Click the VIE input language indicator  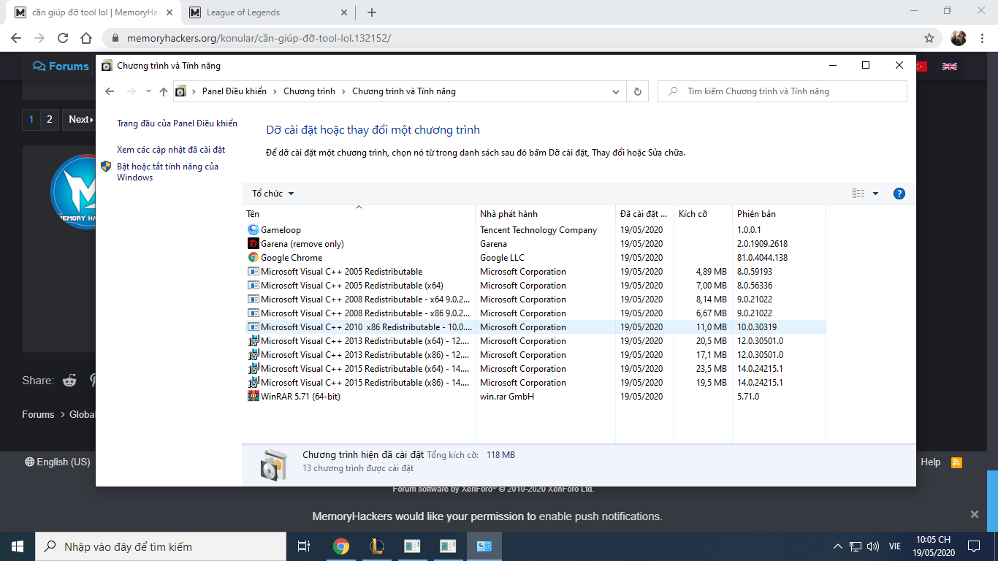894,546
